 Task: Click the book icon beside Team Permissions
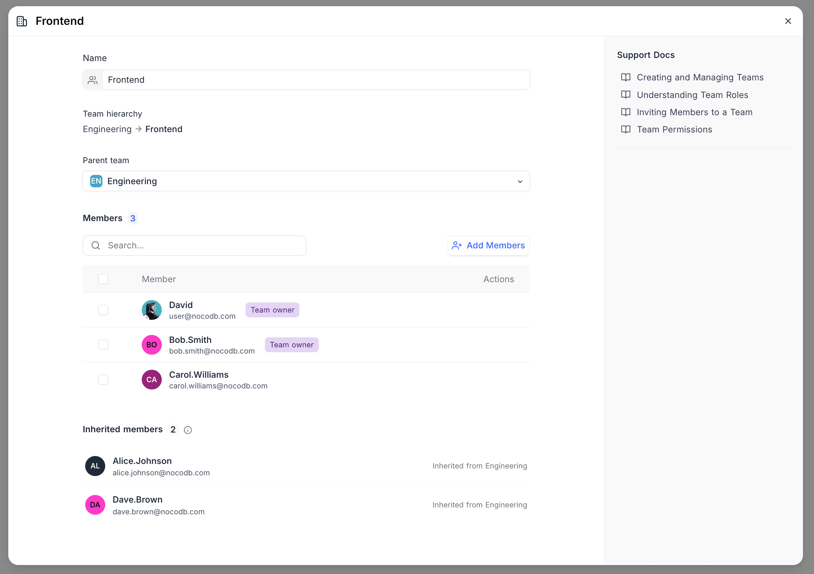[626, 129]
